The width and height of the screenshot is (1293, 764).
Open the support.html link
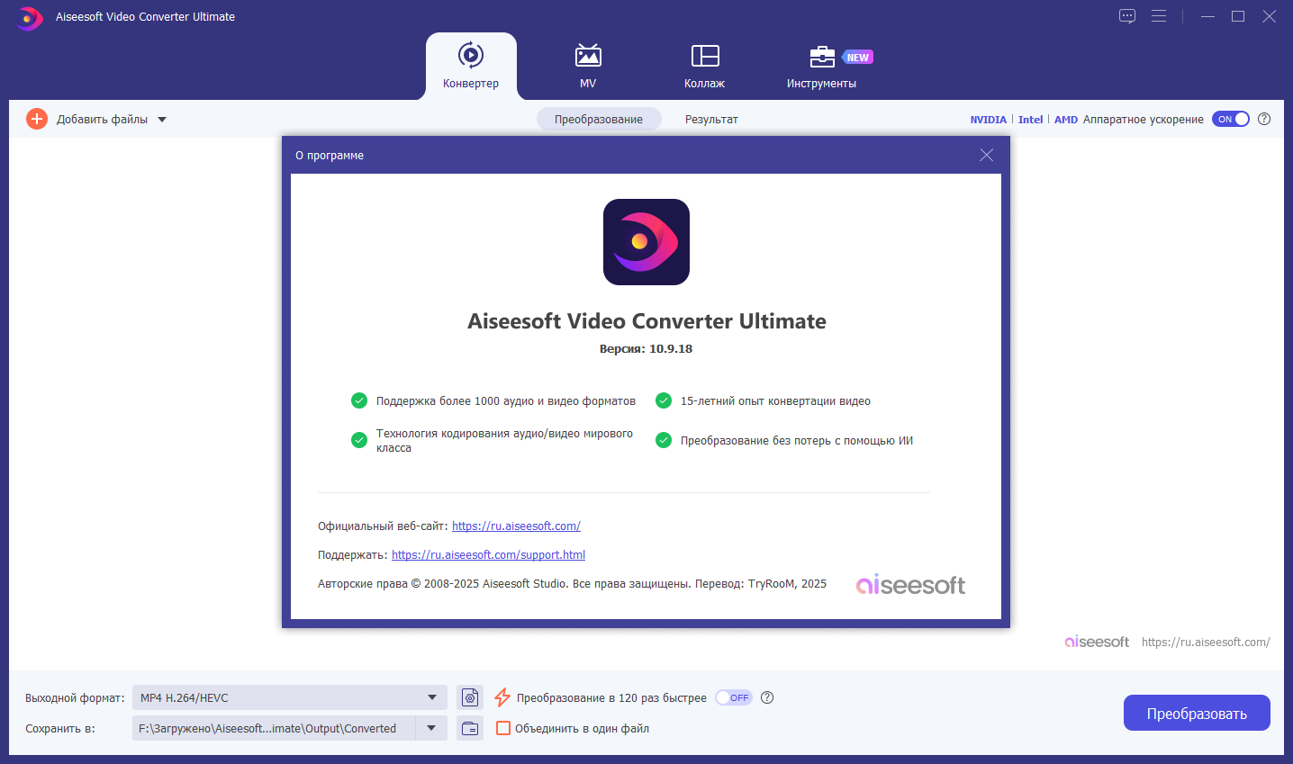(488, 555)
